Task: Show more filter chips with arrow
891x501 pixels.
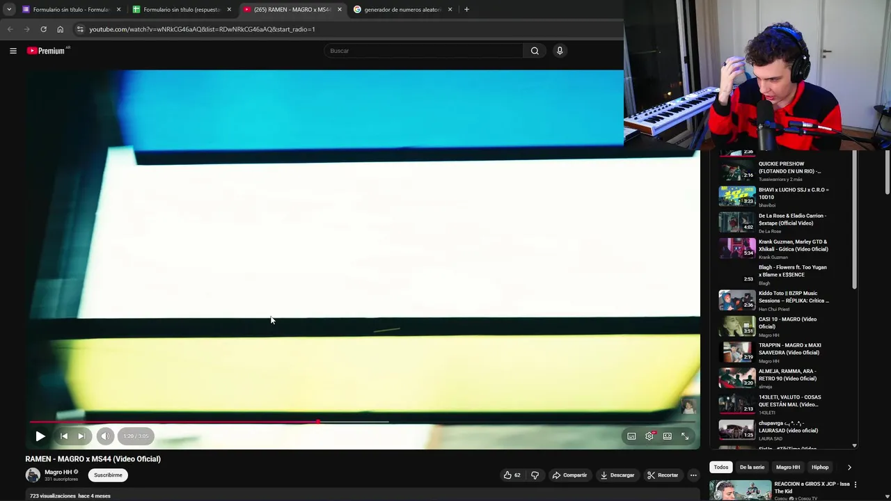Action: click(x=849, y=468)
